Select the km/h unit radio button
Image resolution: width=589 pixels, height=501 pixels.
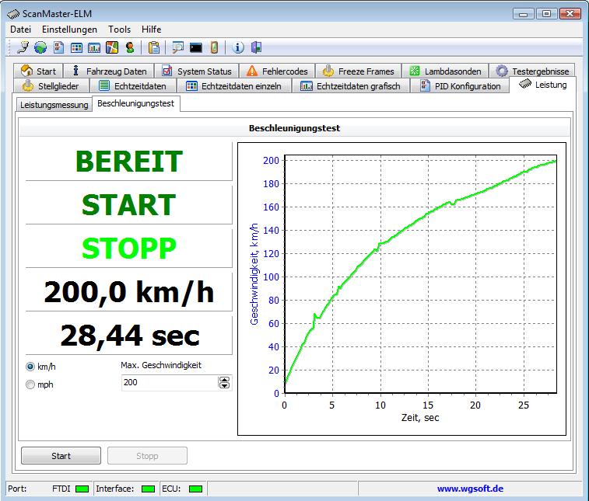click(x=30, y=366)
